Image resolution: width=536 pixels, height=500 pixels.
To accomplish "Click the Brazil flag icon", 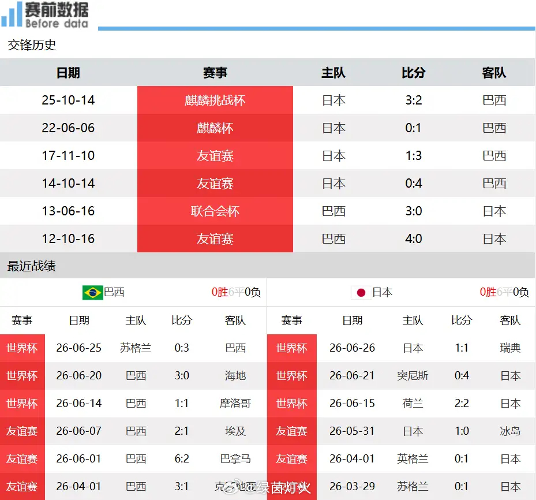I will tap(93, 292).
